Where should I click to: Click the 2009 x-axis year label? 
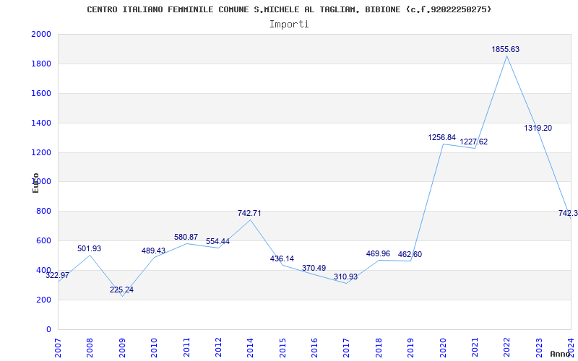click(122, 346)
